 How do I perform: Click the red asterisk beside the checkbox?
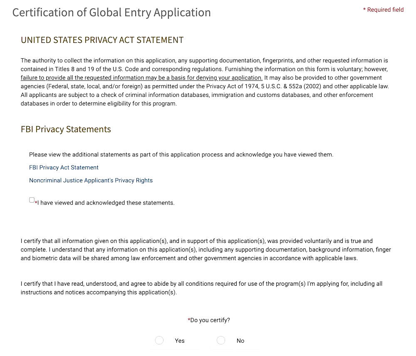36,203
